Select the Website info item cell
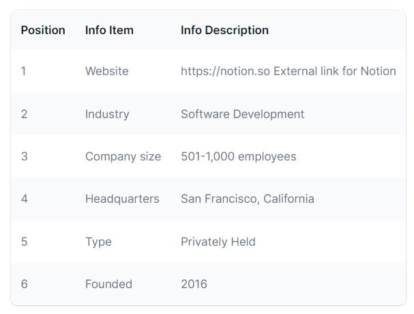Image resolution: width=414 pixels, height=314 pixels. point(106,71)
